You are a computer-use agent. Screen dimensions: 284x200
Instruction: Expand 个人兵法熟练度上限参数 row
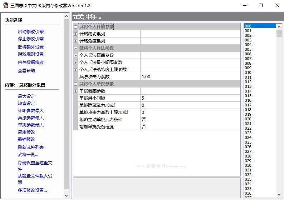click(x=75, y=70)
